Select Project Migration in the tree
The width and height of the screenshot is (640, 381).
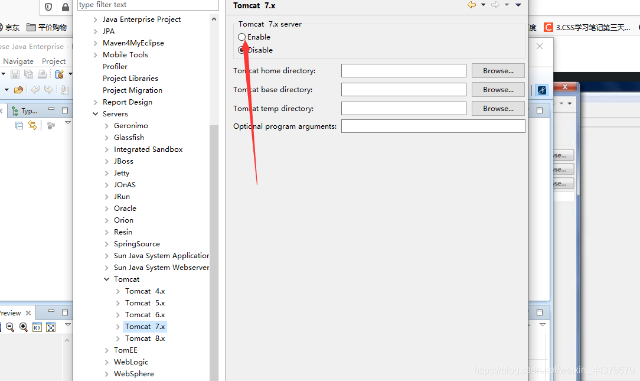[132, 90]
